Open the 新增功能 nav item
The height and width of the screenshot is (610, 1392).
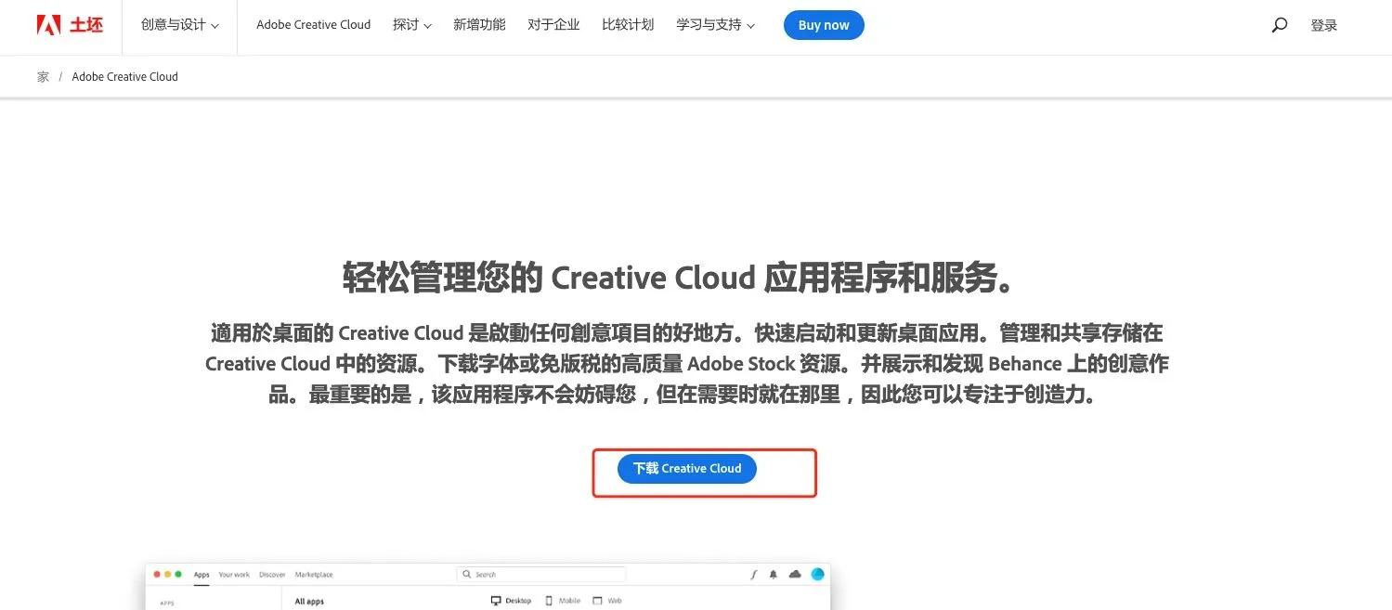pos(479,25)
